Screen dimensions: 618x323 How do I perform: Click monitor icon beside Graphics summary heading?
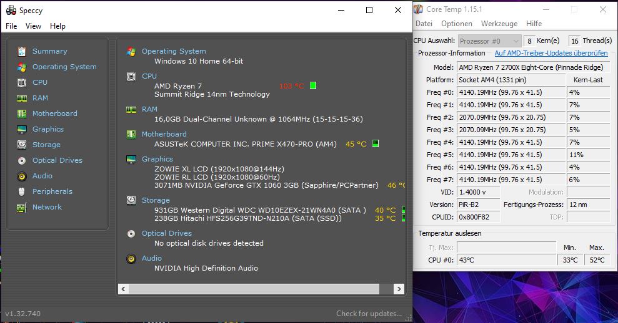(131, 160)
